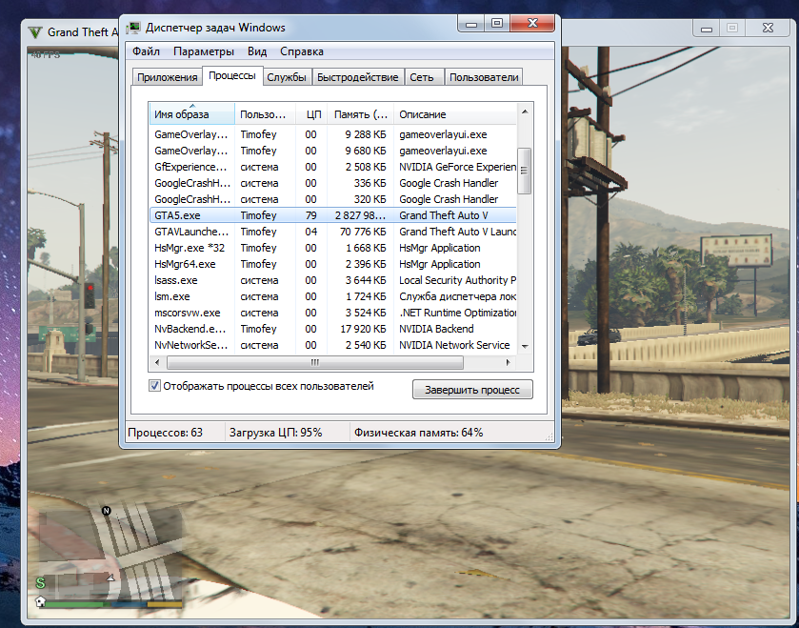Open the Параметры menu
This screenshot has height=628, width=799.
(204, 51)
